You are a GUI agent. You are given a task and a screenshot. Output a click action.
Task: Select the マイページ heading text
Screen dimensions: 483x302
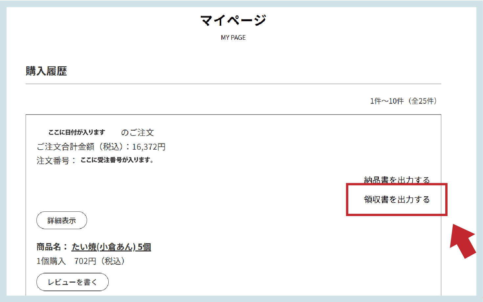[x=233, y=20]
